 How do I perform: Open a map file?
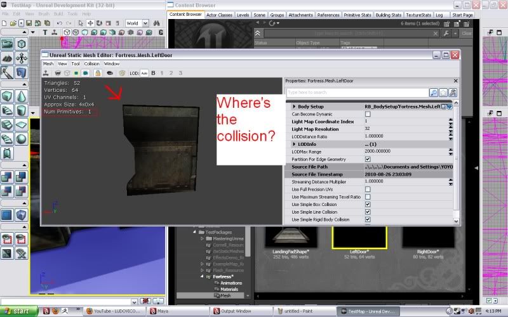tap(13, 23)
